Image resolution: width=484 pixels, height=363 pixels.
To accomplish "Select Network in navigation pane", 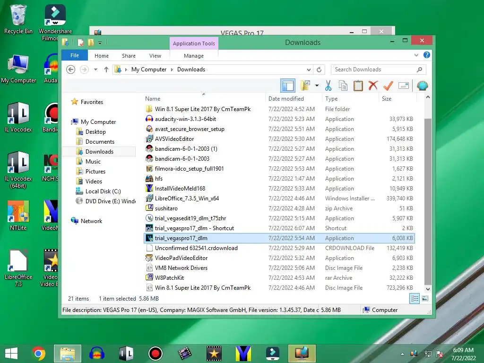I will (x=91, y=221).
